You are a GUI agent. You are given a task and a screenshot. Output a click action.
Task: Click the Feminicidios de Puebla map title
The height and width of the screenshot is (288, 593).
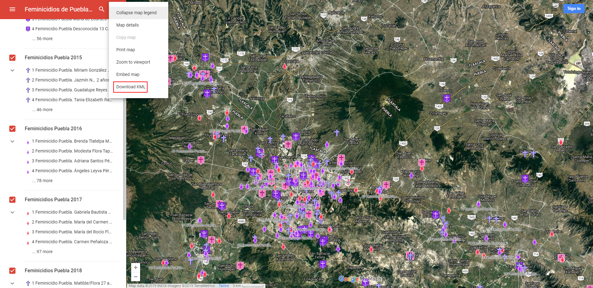pos(58,9)
